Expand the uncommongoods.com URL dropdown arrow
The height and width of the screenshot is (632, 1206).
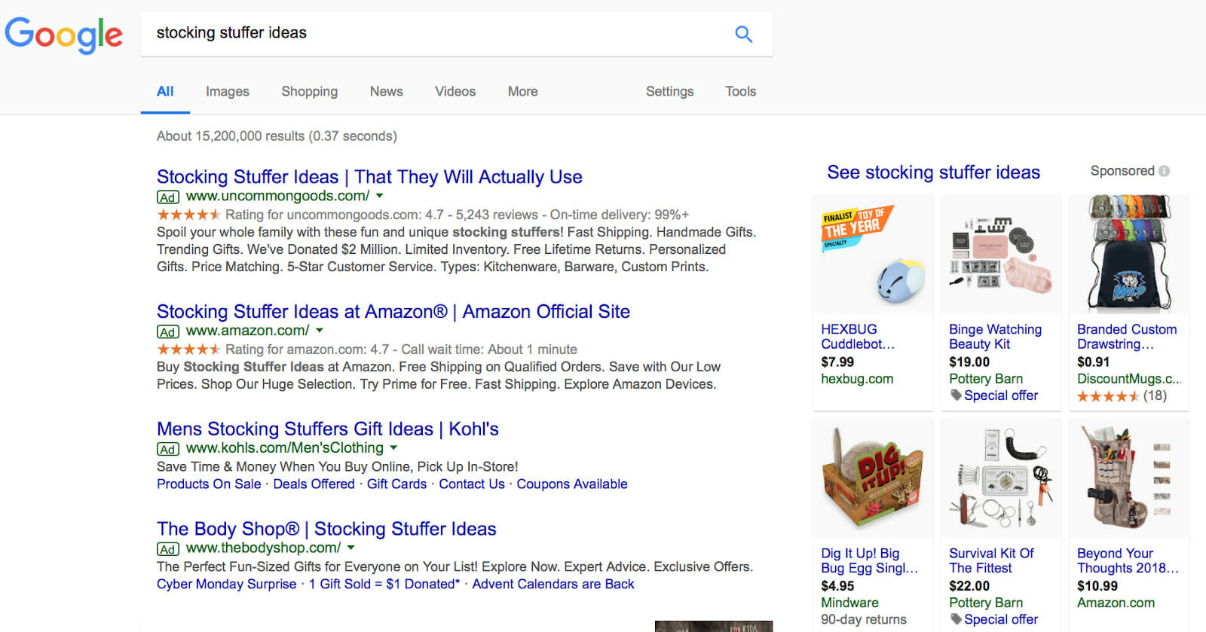click(379, 196)
